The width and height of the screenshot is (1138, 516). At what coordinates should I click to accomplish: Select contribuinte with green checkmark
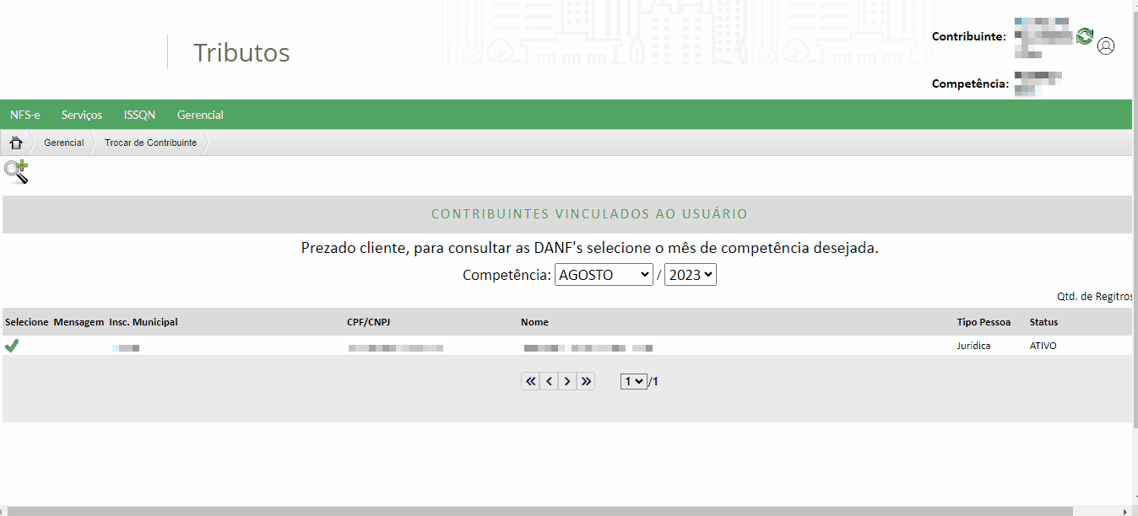[12, 346]
